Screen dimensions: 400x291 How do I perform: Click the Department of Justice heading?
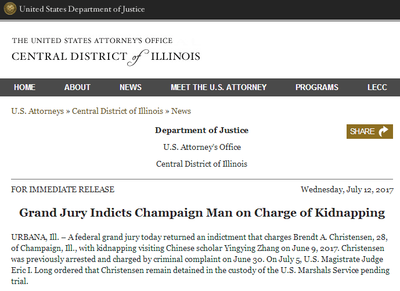(x=201, y=130)
